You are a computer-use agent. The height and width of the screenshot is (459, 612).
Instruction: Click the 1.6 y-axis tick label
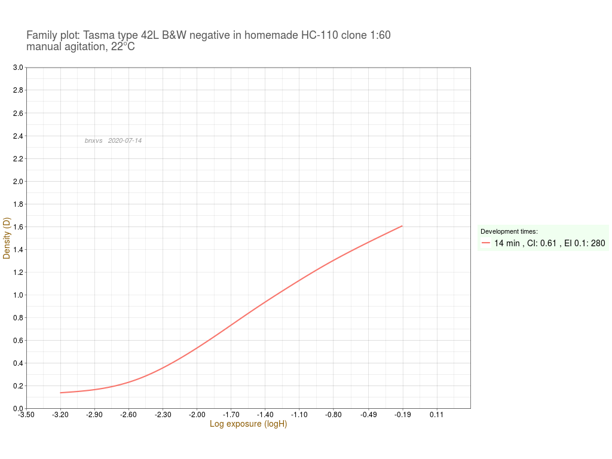tap(18, 227)
